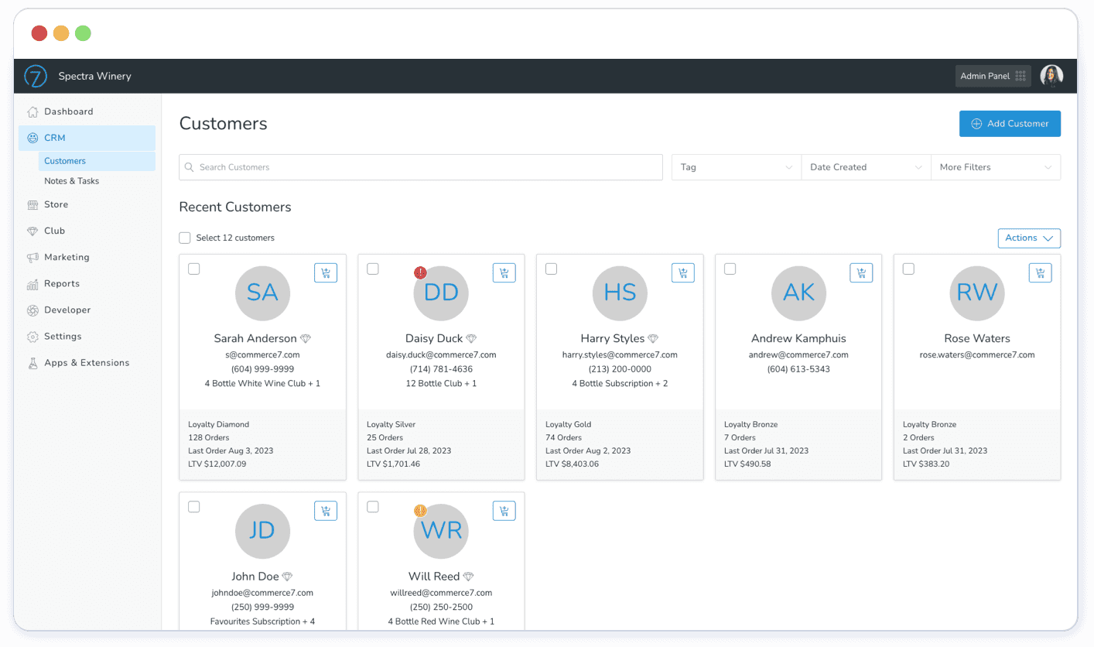Click the Club diamond icon in sidebar

click(32, 231)
